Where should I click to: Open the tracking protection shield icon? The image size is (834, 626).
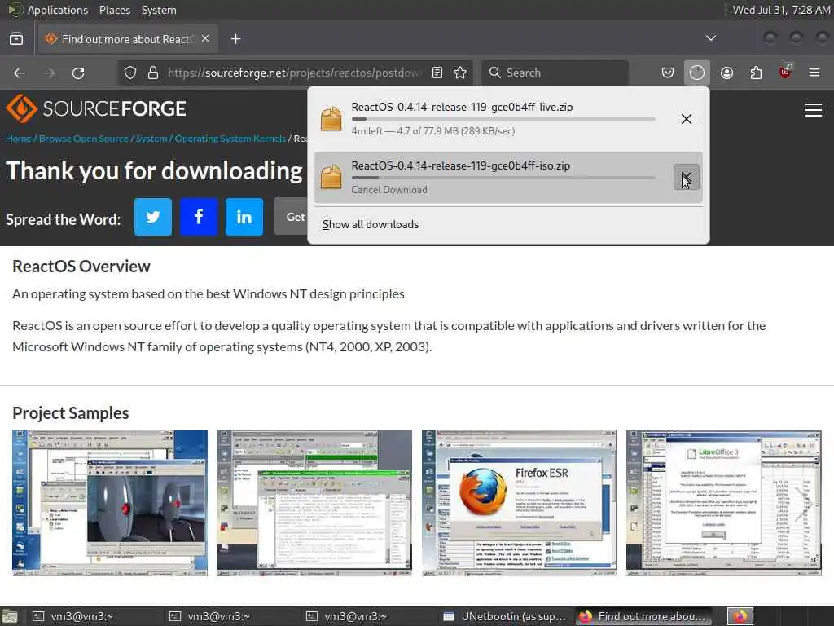tap(130, 73)
